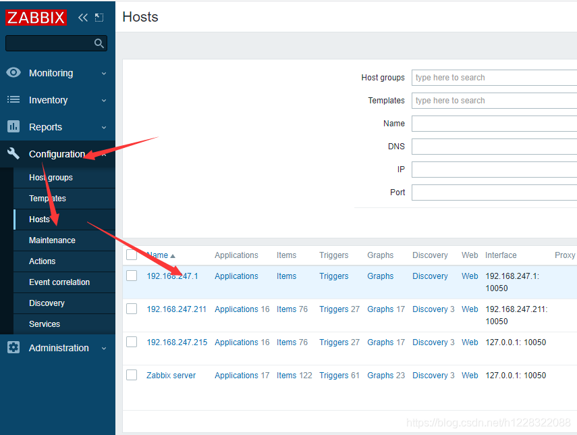Open host 192.168.247.215 link
This screenshot has height=435, width=577.
pyautogui.click(x=177, y=342)
